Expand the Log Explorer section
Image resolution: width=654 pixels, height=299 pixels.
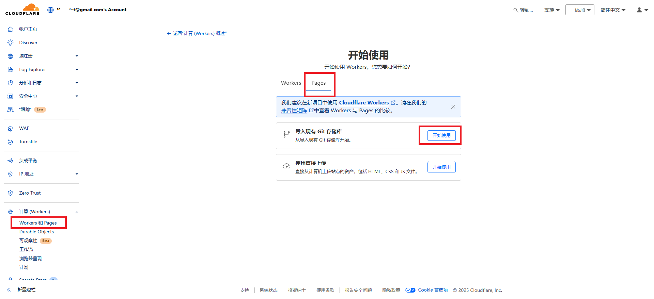77,70
